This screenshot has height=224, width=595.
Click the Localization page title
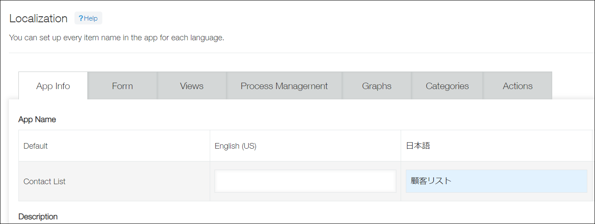tap(39, 19)
